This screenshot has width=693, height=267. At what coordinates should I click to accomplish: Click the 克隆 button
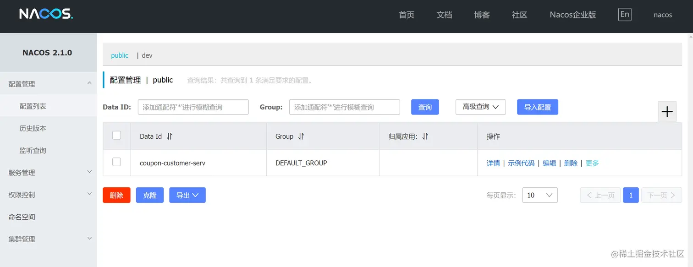[150, 195]
